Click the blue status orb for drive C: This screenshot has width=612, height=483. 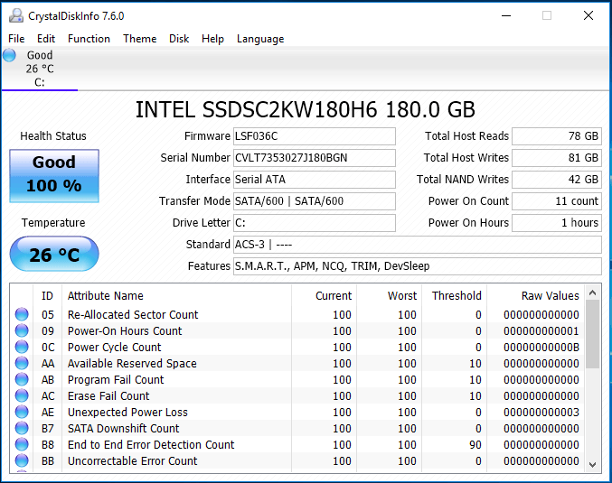click(10, 55)
